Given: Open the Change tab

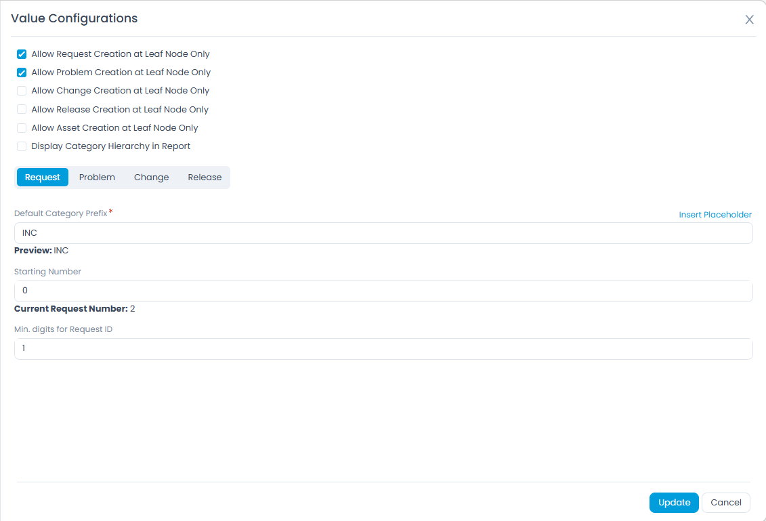Looking at the screenshot, I should click(x=150, y=177).
